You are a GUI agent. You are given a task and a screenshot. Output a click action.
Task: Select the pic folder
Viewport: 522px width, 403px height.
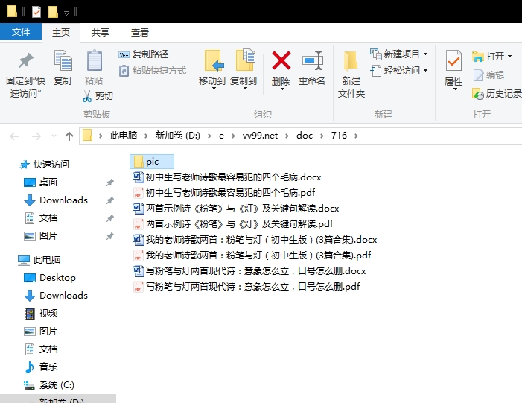pos(151,162)
